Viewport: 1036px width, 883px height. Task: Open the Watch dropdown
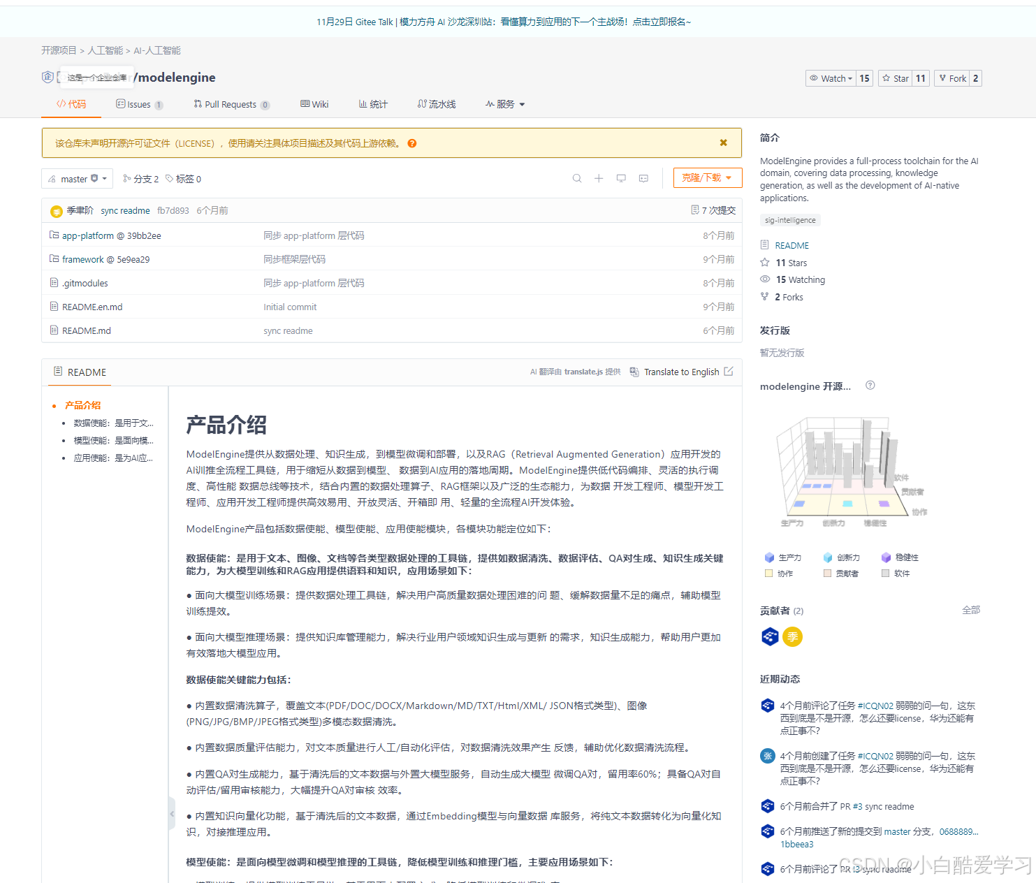click(x=831, y=78)
